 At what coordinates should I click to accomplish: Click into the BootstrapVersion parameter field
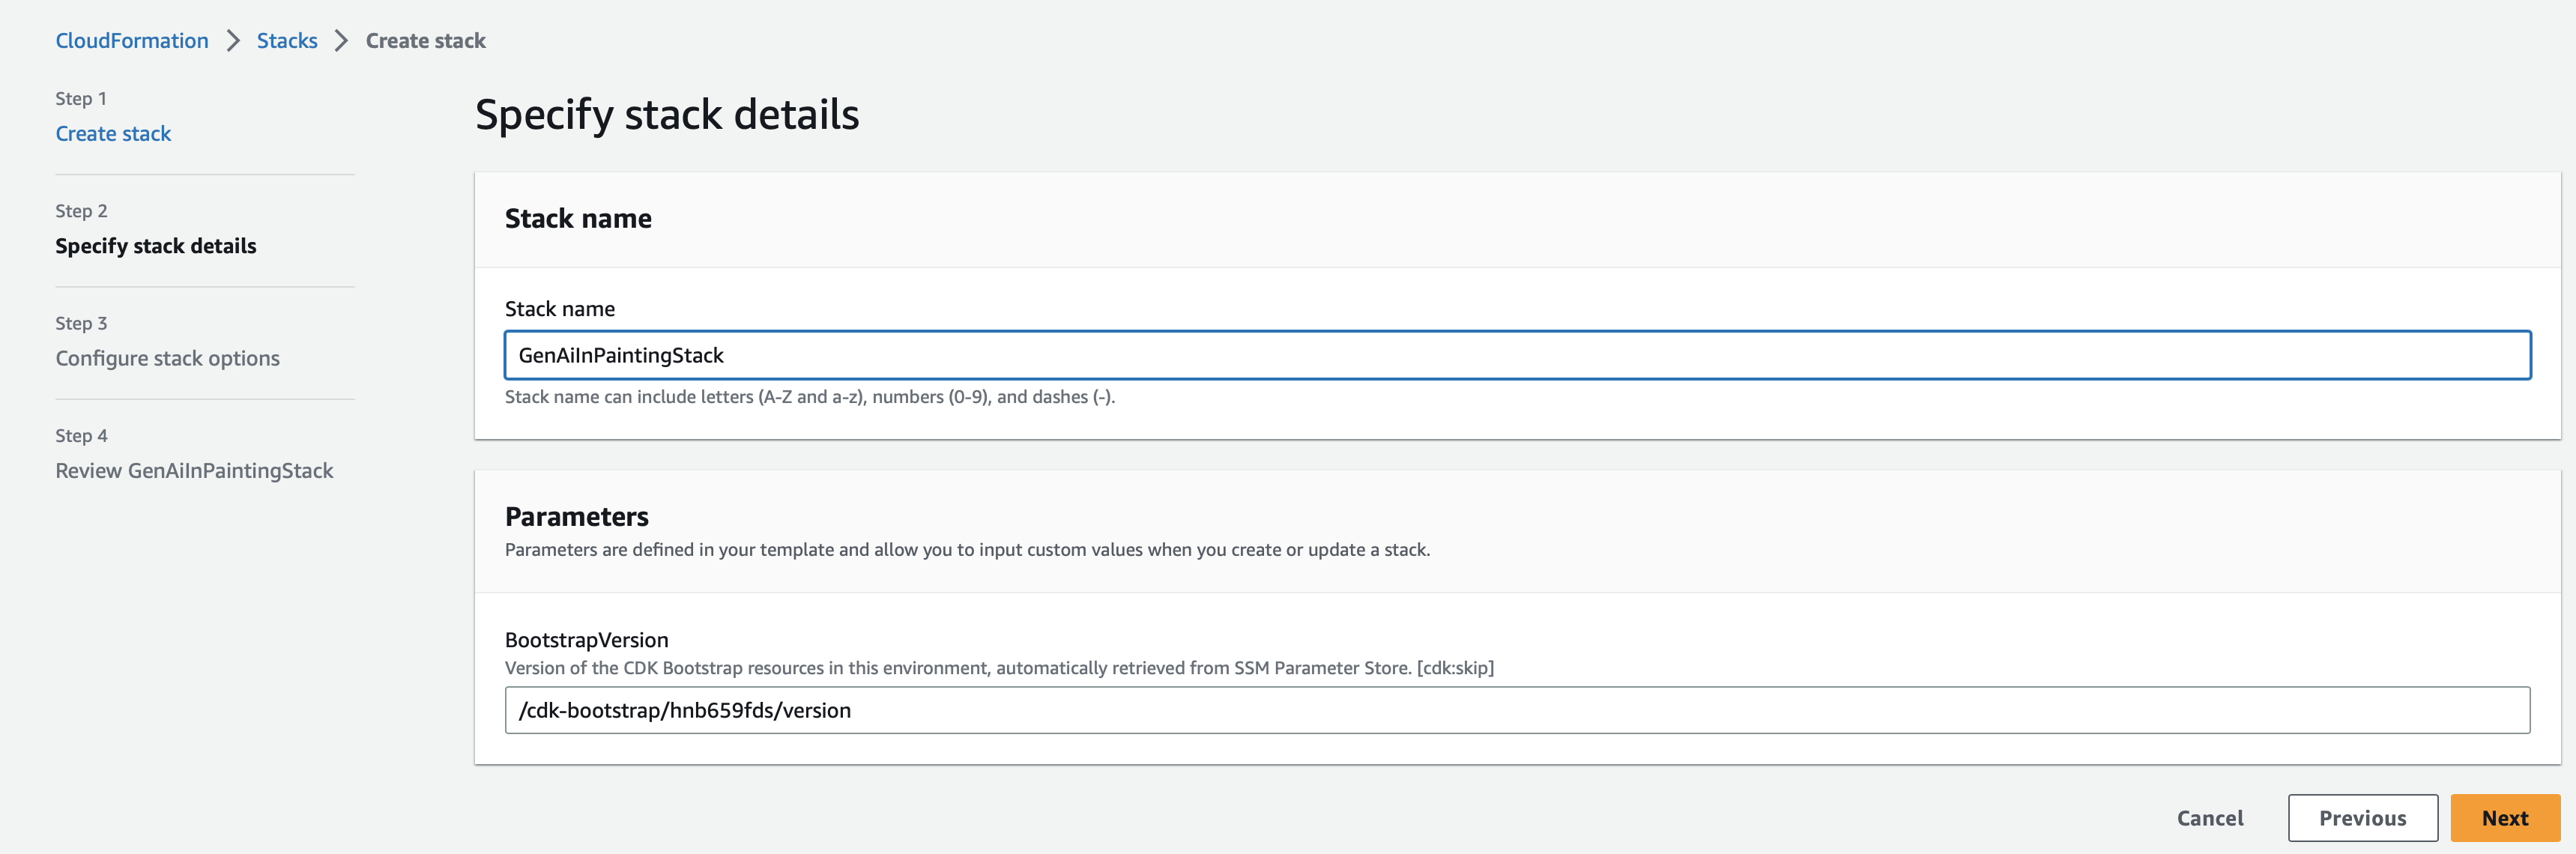pos(1517,710)
